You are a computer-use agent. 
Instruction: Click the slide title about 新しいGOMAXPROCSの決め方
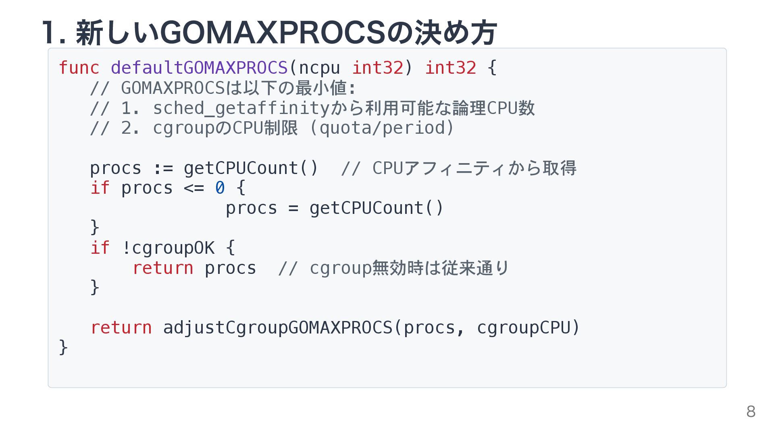coord(269,33)
